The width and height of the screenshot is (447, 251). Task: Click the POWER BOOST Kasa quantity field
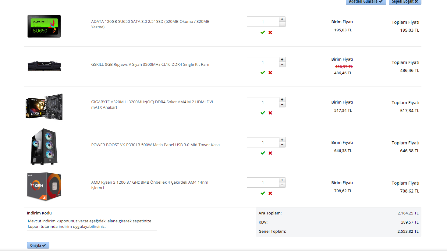click(263, 142)
